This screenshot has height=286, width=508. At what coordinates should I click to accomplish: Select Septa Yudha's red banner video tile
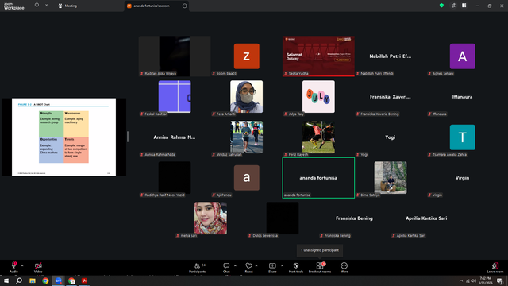pos(318,56)
